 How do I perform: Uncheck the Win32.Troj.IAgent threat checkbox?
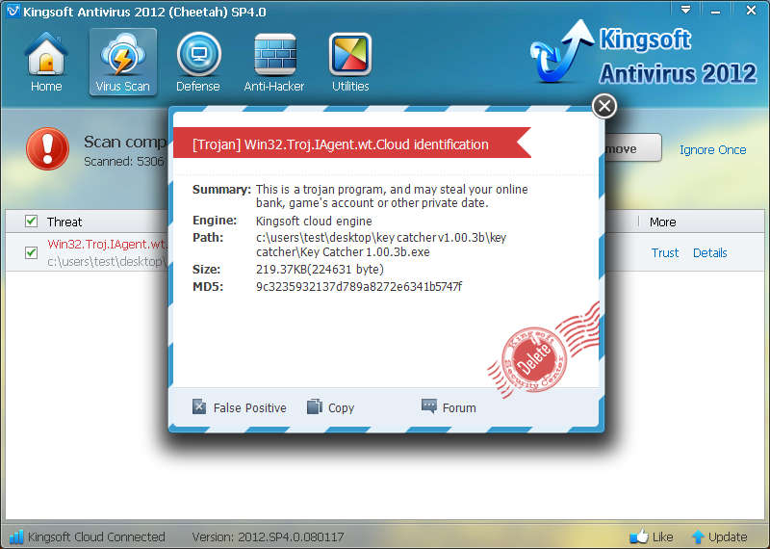31,252
